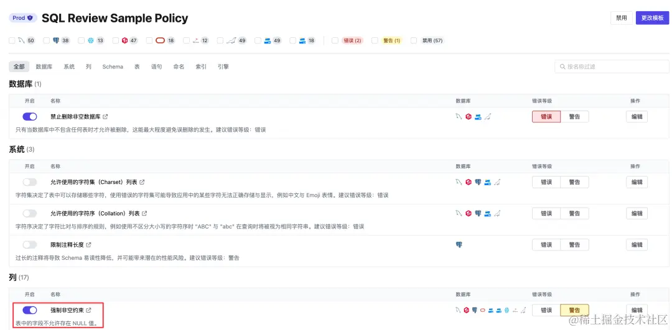
Task: Set 限制注释长度 level to 错误
Action: click(x=546, y=245)
